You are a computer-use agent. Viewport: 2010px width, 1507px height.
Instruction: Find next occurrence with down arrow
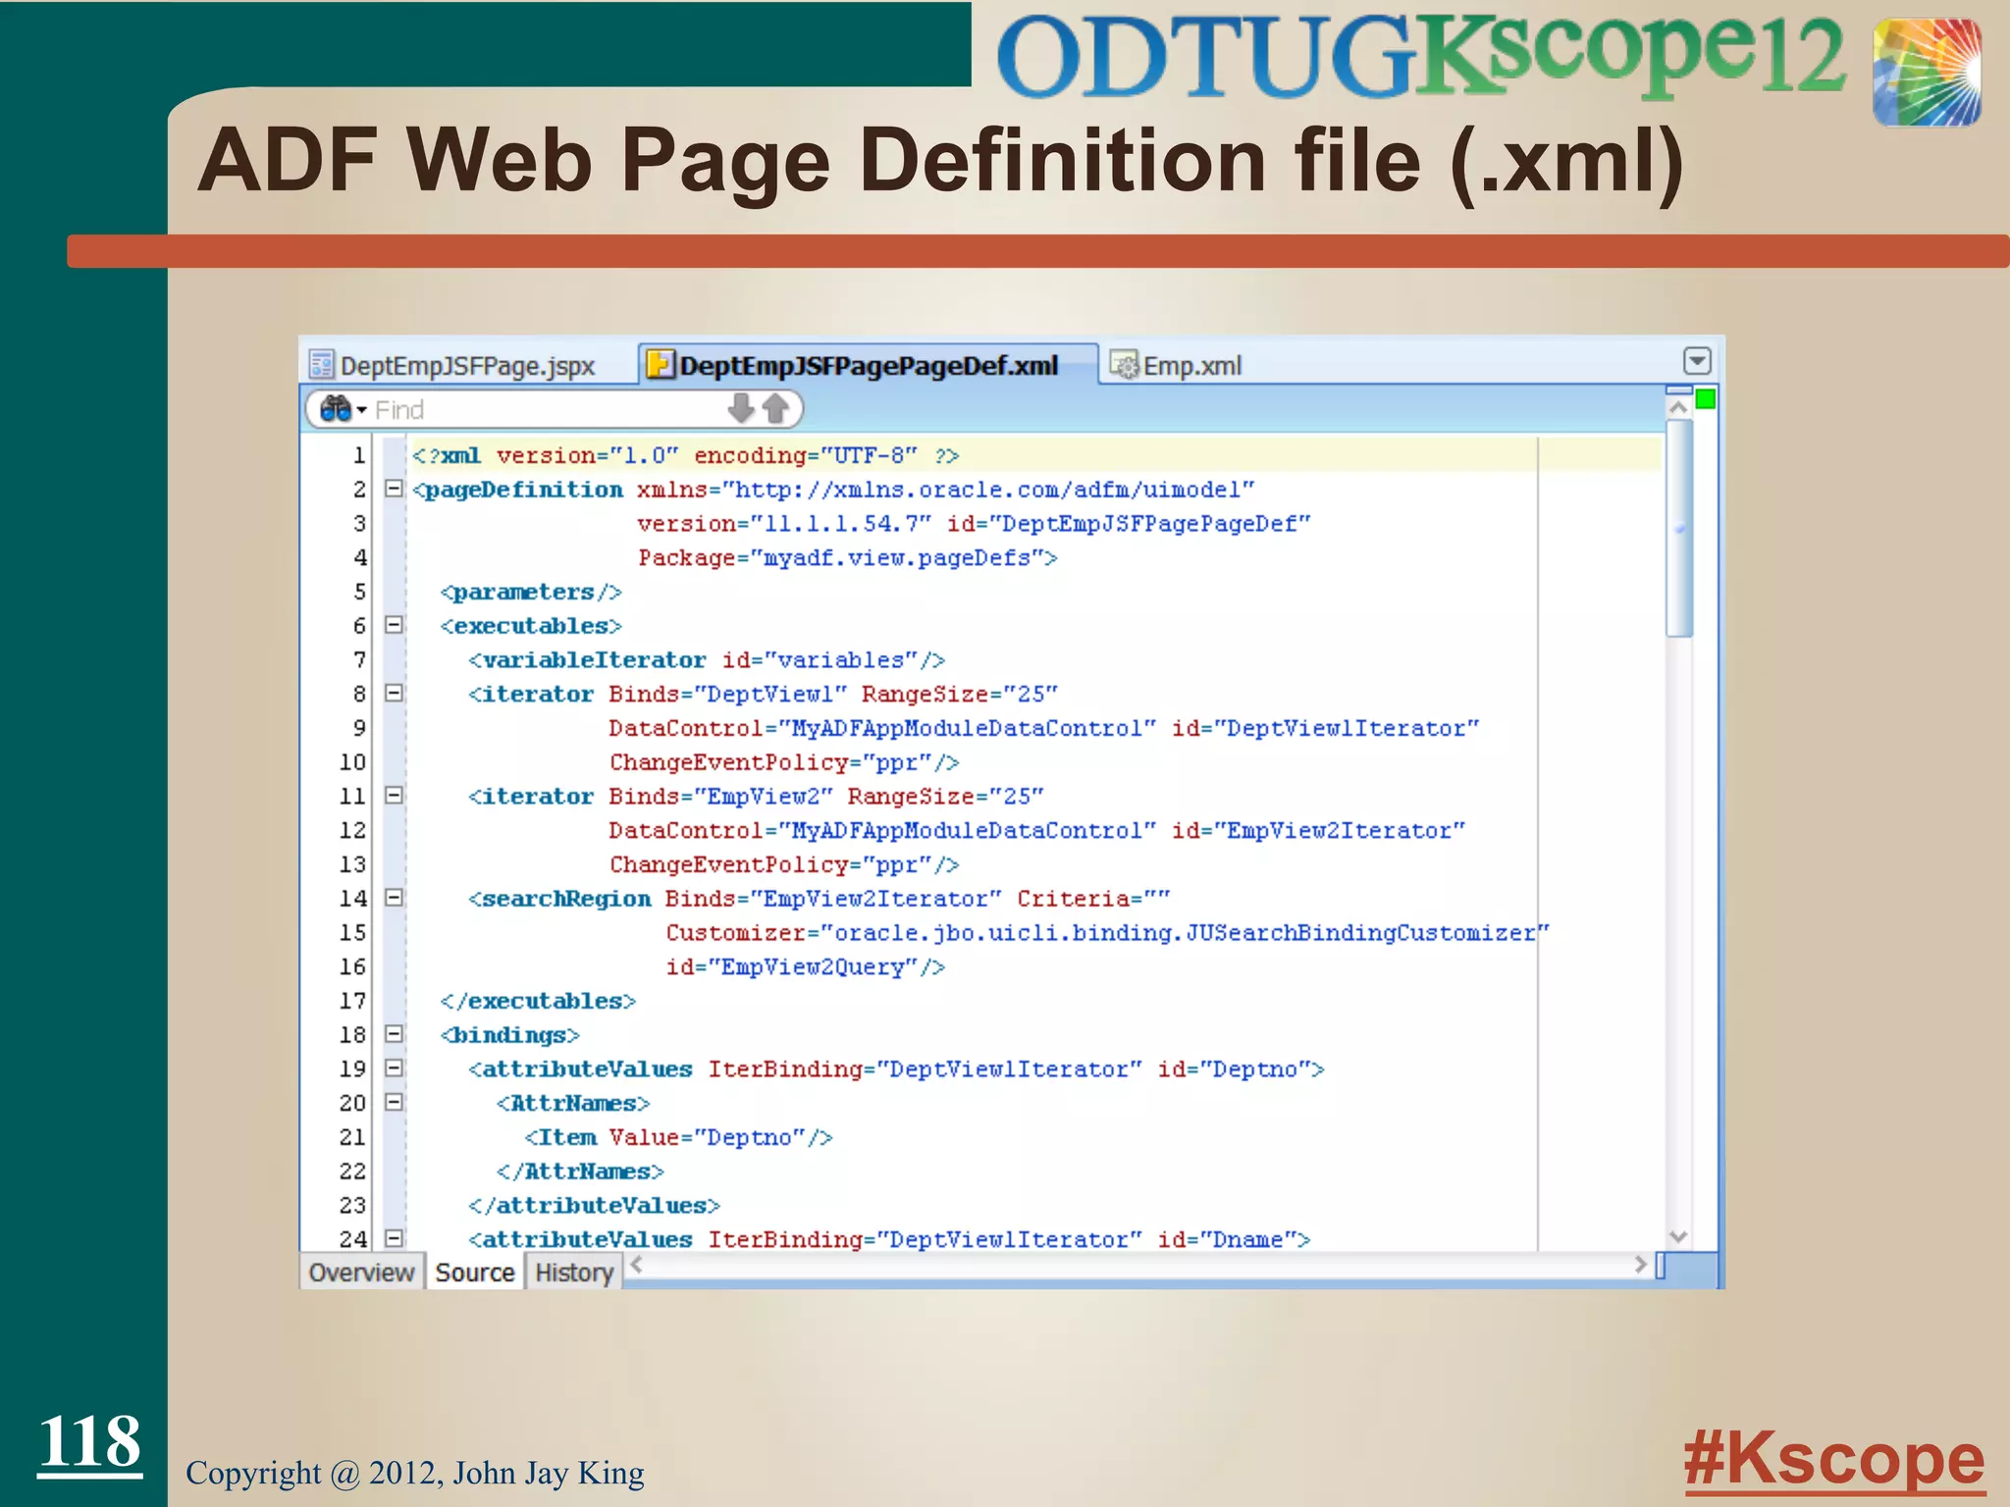tap(741, 408)
